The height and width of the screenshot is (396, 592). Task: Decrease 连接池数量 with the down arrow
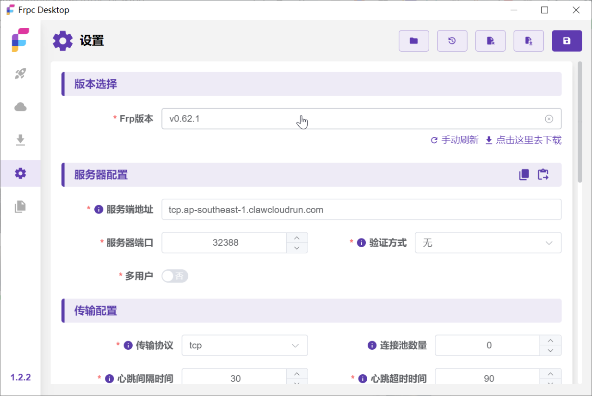click(x=550, y=351)
